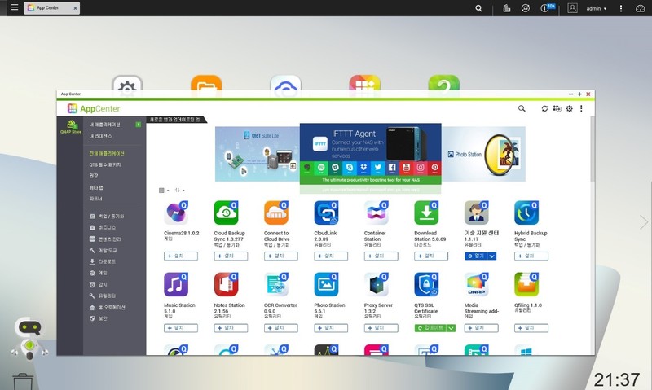Open background tasks icon in system bar
The image size is (652, 390).
(506, 8)
